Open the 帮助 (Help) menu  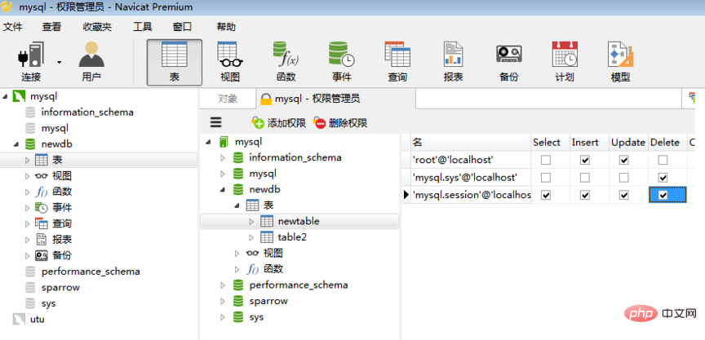click(226, 27)
